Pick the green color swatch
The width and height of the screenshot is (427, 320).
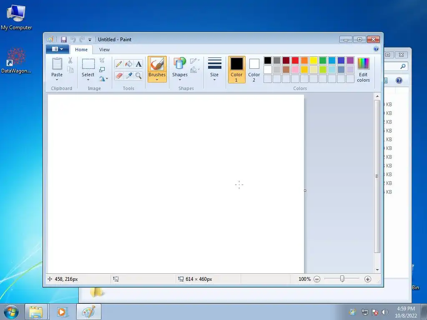(x=323, y=60)
